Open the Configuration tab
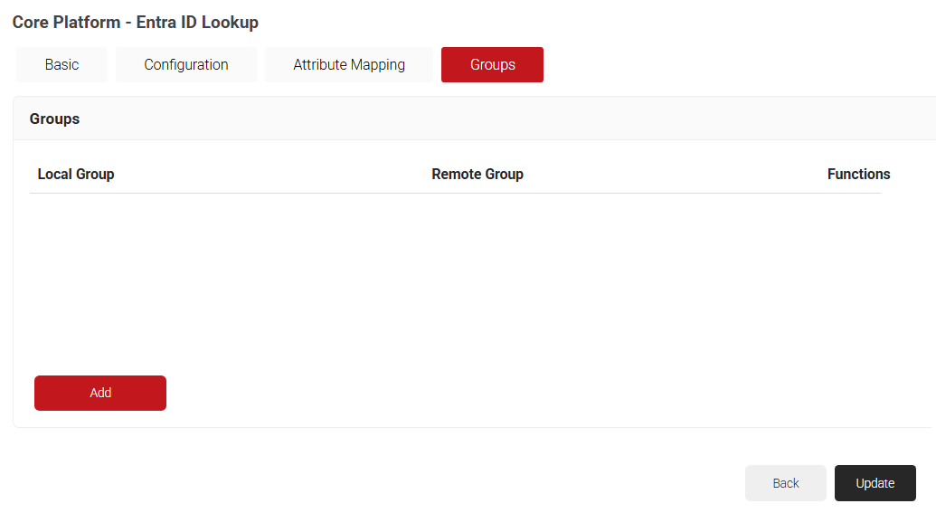 tap(185, 65)
